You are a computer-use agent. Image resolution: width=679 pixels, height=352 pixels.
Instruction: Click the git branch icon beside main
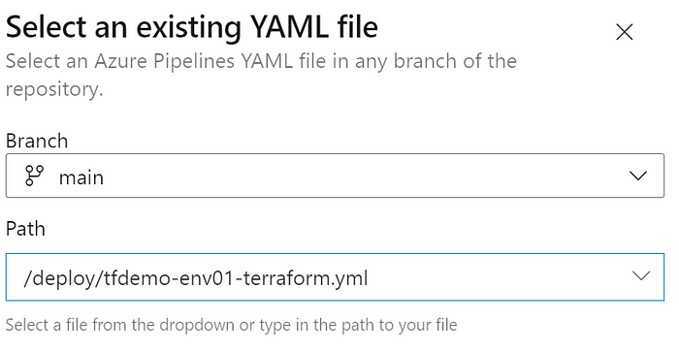click(x=34, y=176)
